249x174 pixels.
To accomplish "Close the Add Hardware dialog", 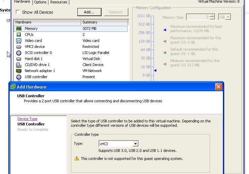I will coord(219,87).
